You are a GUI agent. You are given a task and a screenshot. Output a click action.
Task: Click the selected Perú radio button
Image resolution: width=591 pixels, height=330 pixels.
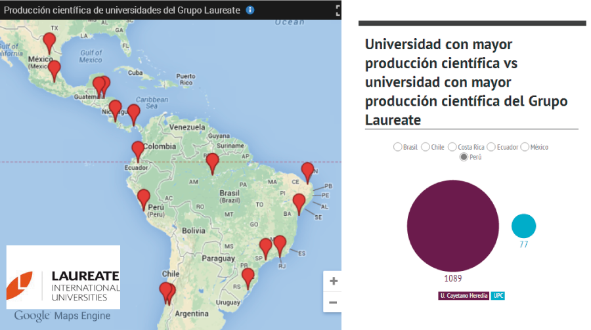(x=464, y=157)
